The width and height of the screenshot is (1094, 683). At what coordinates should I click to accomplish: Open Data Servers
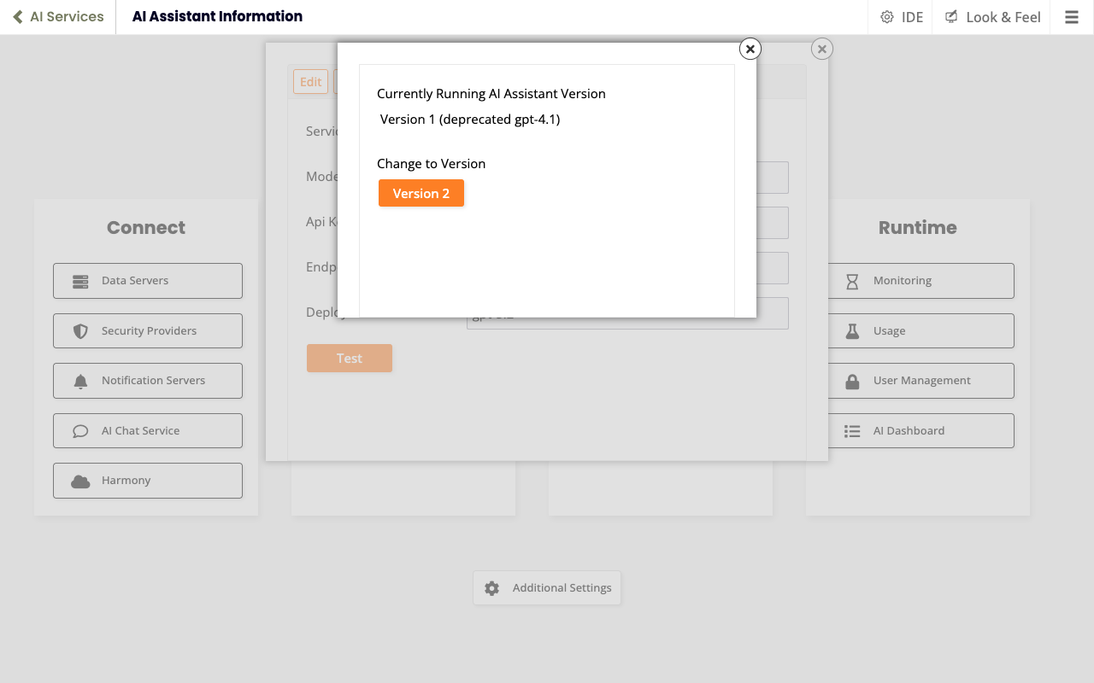147,281
